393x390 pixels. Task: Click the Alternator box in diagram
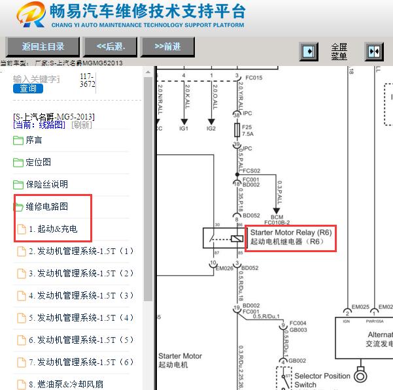pyautogui.click(x=364, y=338)
